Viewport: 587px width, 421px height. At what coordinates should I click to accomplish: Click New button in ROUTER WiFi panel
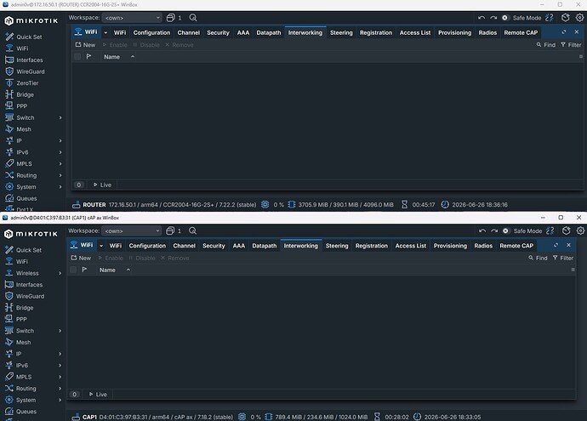pyautogui.click(x=85, y=45)
